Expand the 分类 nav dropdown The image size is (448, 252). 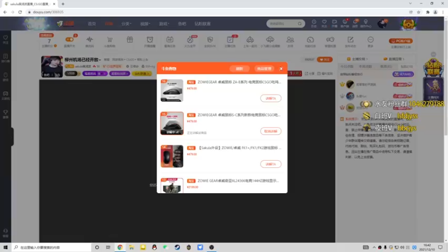click(126, 24)
